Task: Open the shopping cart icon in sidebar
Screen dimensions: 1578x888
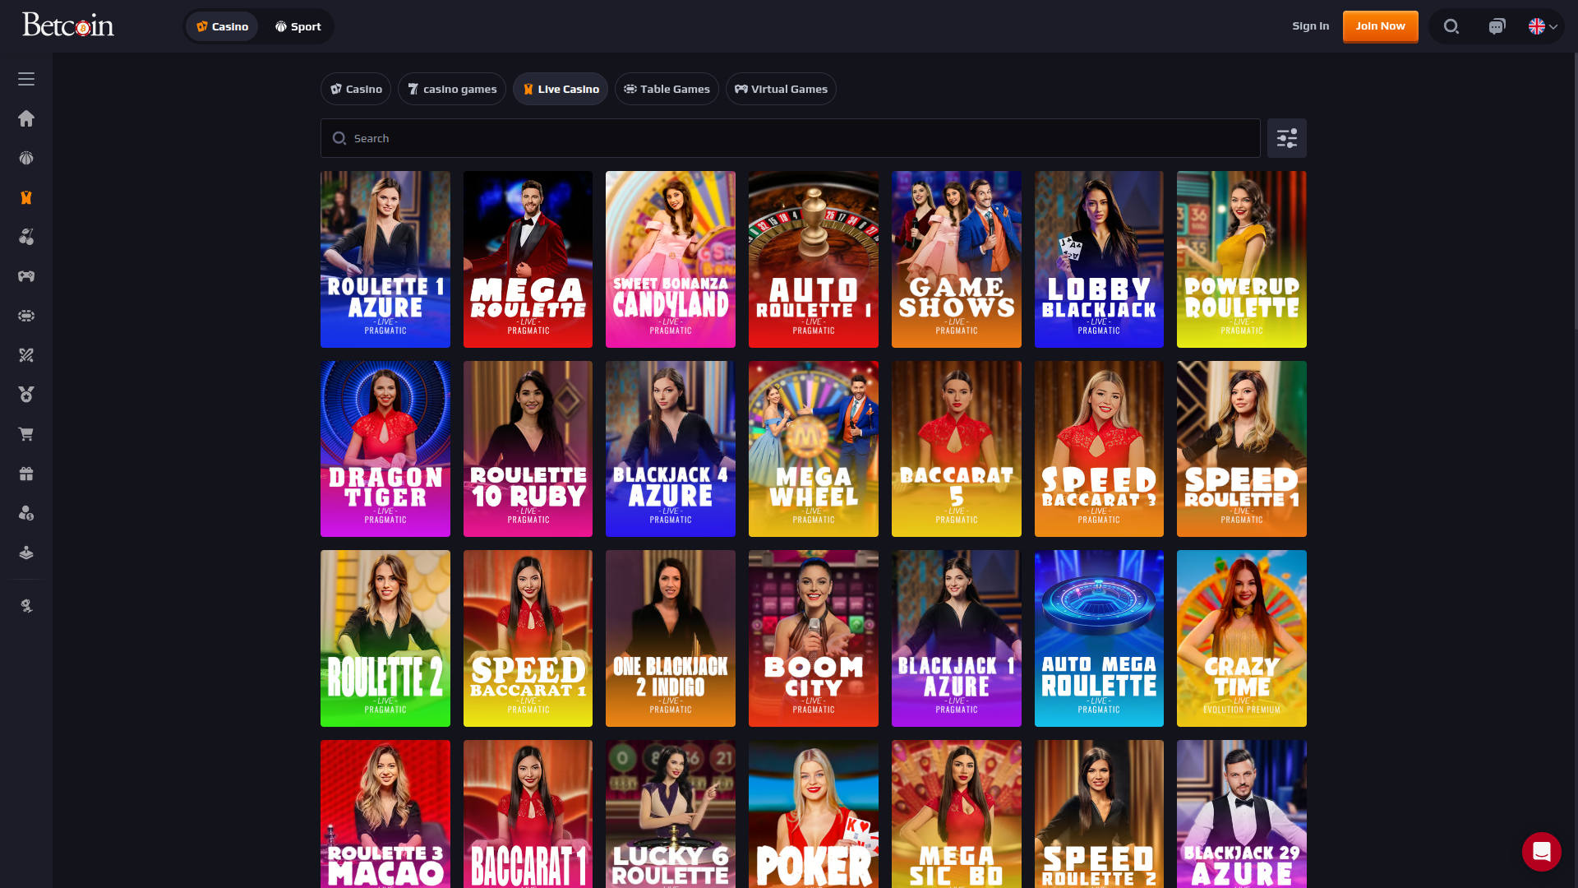Action: pos(25,434)
